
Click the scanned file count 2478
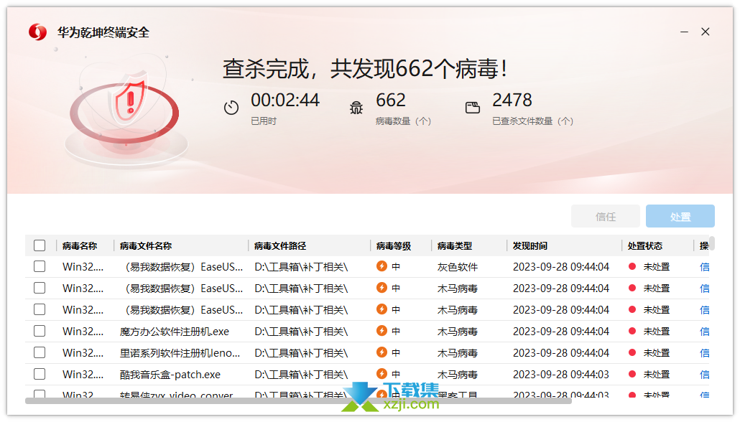(512, 100)
